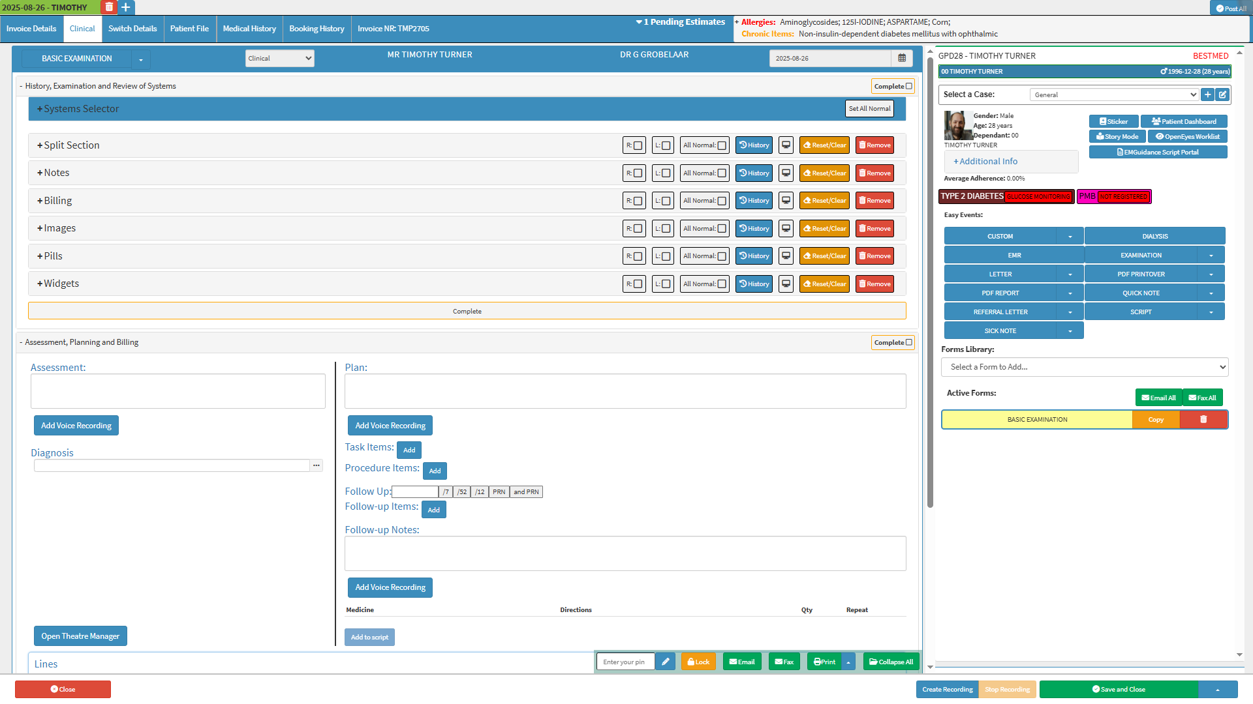The width and height of the screenshot is (1253, 704).
Task: Delete BASIC EXAMINATION form with trash icon
Action: point(1203,420)
